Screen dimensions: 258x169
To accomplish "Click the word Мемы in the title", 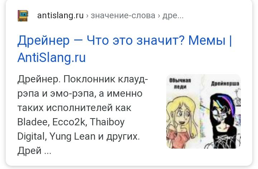I will click(207, 40).
